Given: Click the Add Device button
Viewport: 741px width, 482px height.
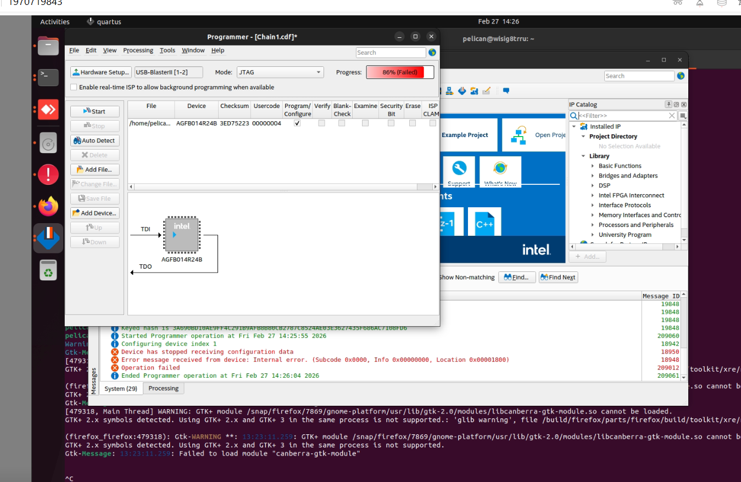Looking at the screenshot, I should (95, 213).
